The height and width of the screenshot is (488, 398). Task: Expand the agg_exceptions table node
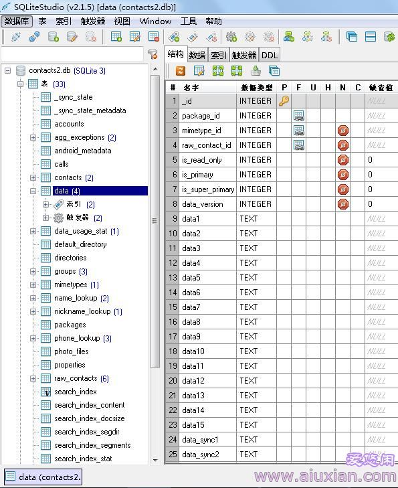click(33, 137)
